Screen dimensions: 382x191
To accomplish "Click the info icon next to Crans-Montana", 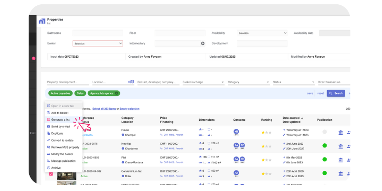I will pos(123,162).
